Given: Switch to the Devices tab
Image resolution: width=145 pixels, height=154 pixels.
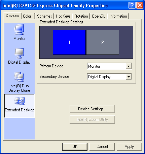Looking at the screenshot, I should click(x=12, y=16).
